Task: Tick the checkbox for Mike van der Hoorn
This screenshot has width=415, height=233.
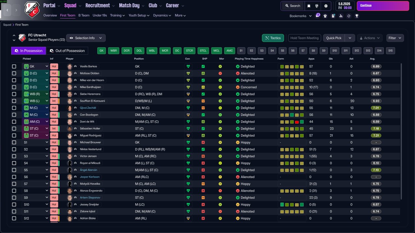Action: coord(14,80)
